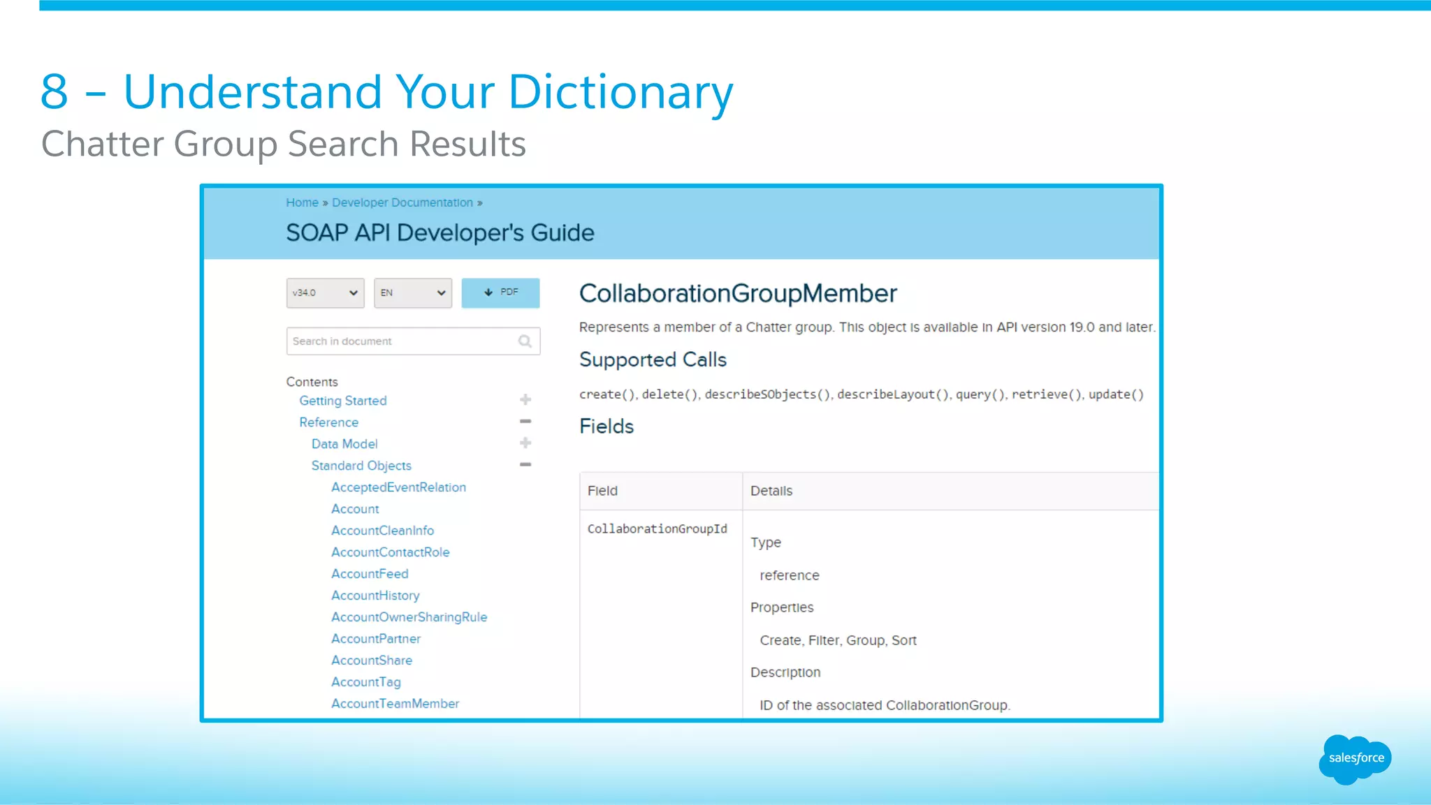Click the supported calls list starting with create()
Screen dimensions: 1431x805
point(861,394)
